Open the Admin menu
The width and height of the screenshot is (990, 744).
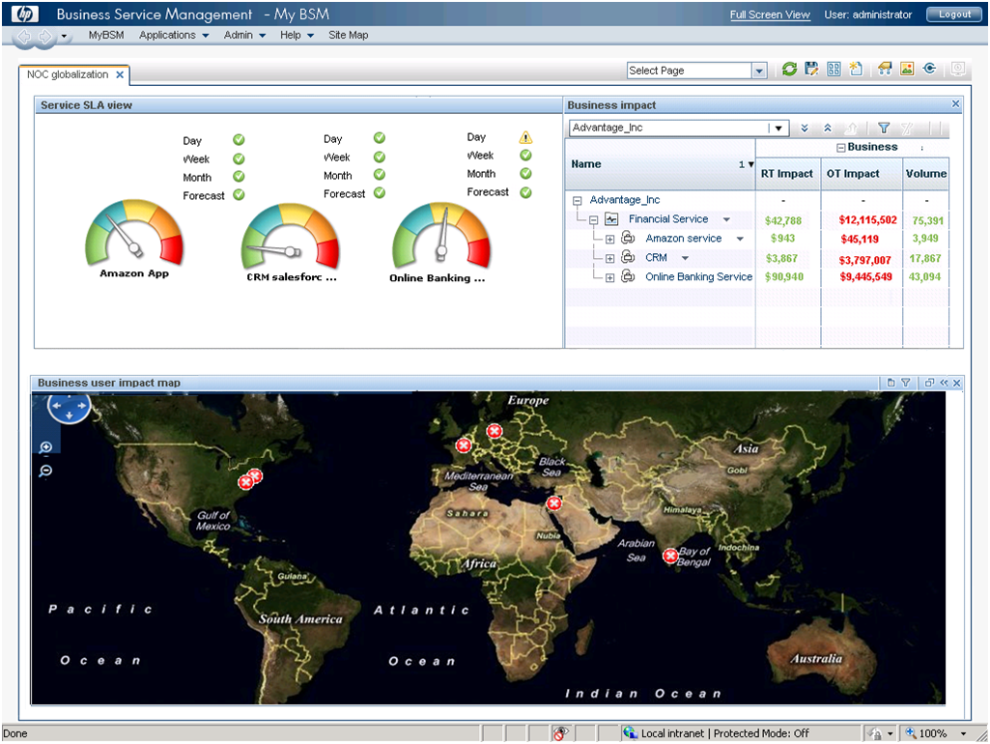click(244, 35)
